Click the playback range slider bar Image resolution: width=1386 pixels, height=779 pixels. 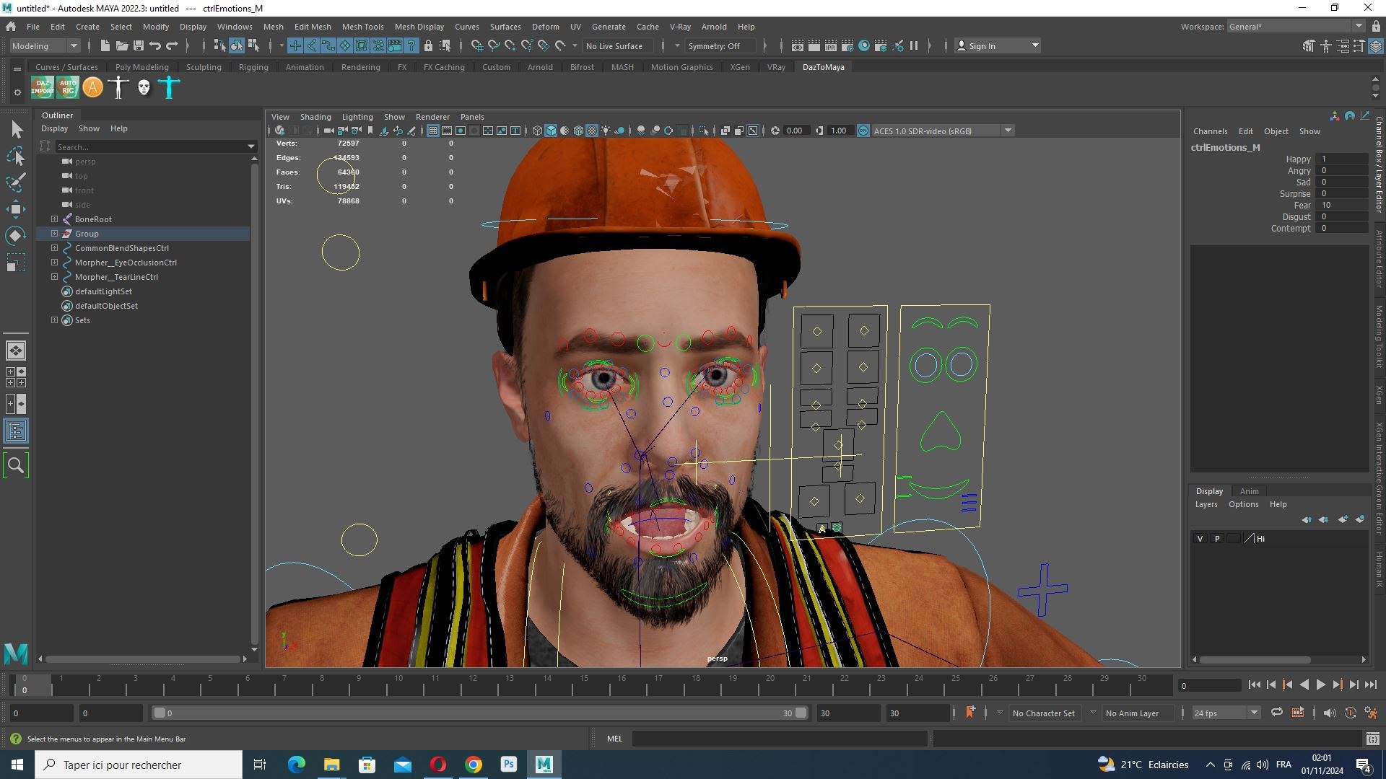[x=479, y=713]
